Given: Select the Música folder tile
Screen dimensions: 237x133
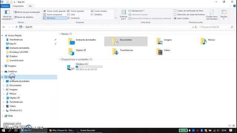Looking at the screenshot, I should 207,41.
